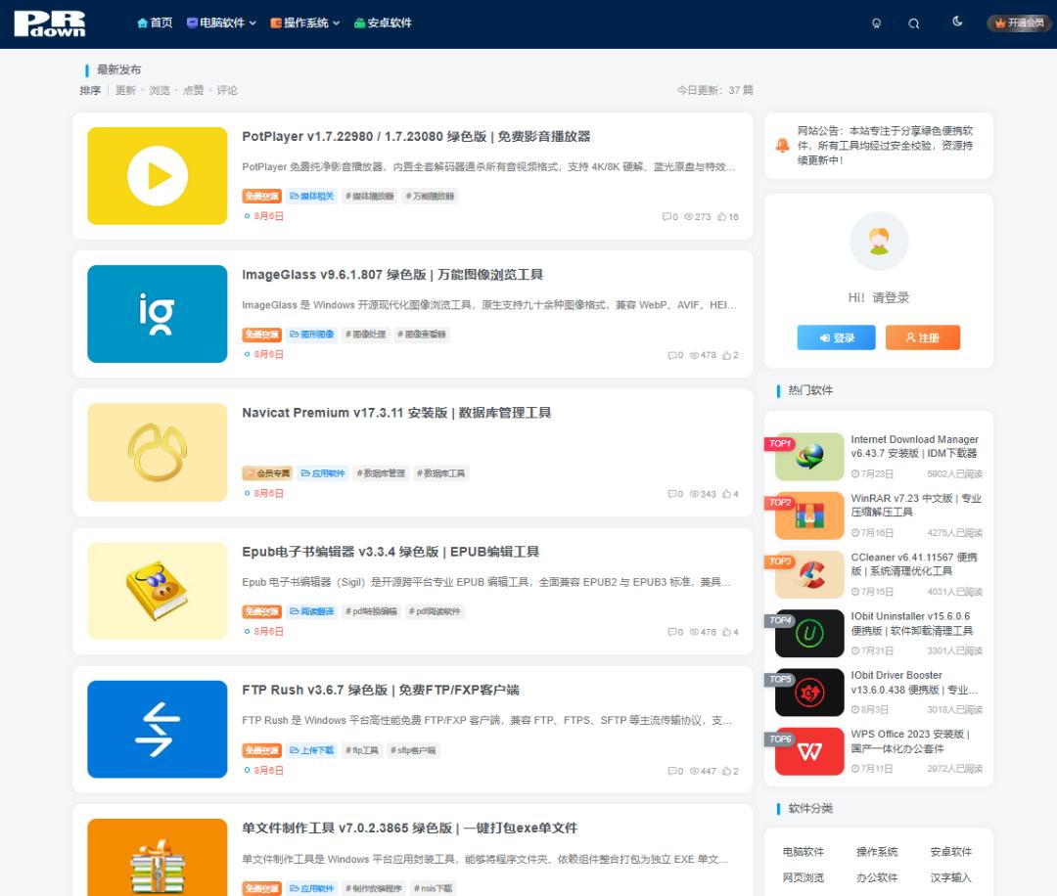Open WPS Office 2023 安装版 link
The width and height of the screenshot is (1057, 896).
910,741
